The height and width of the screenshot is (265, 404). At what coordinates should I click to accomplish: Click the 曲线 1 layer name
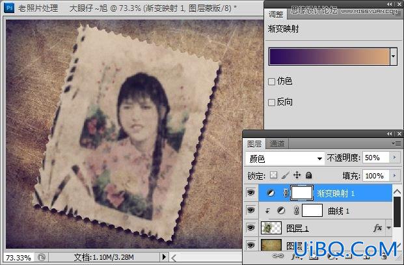338,211
